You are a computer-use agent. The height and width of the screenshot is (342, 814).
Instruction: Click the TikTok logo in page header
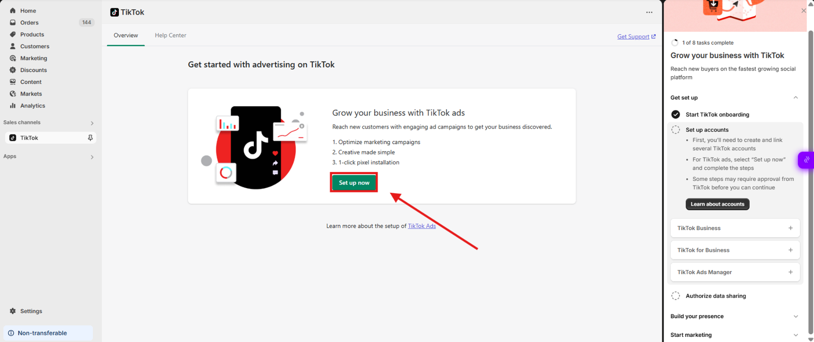coord(114,12)
